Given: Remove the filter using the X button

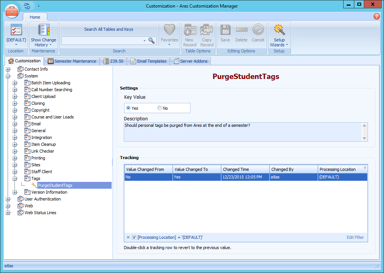Looking at the screenshot, I should pos(128,237).
